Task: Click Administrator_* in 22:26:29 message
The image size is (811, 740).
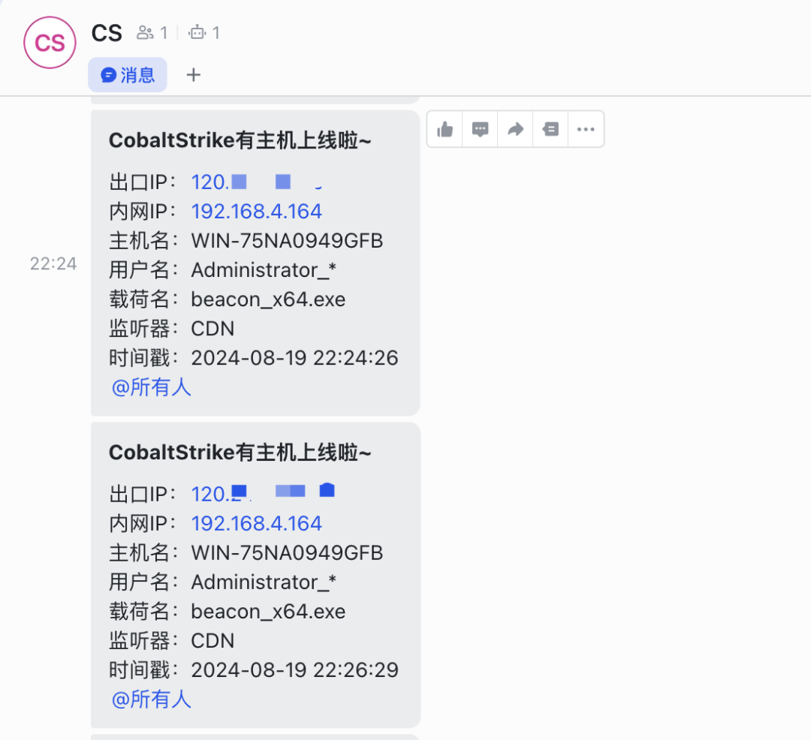Action: [x=264, y=582]
